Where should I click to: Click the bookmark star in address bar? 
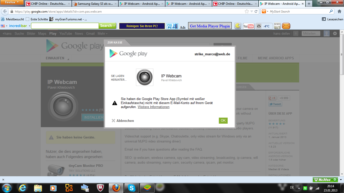point(247,12)
